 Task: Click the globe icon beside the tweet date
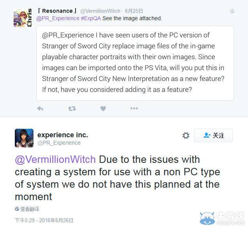[x=232, y=11]
